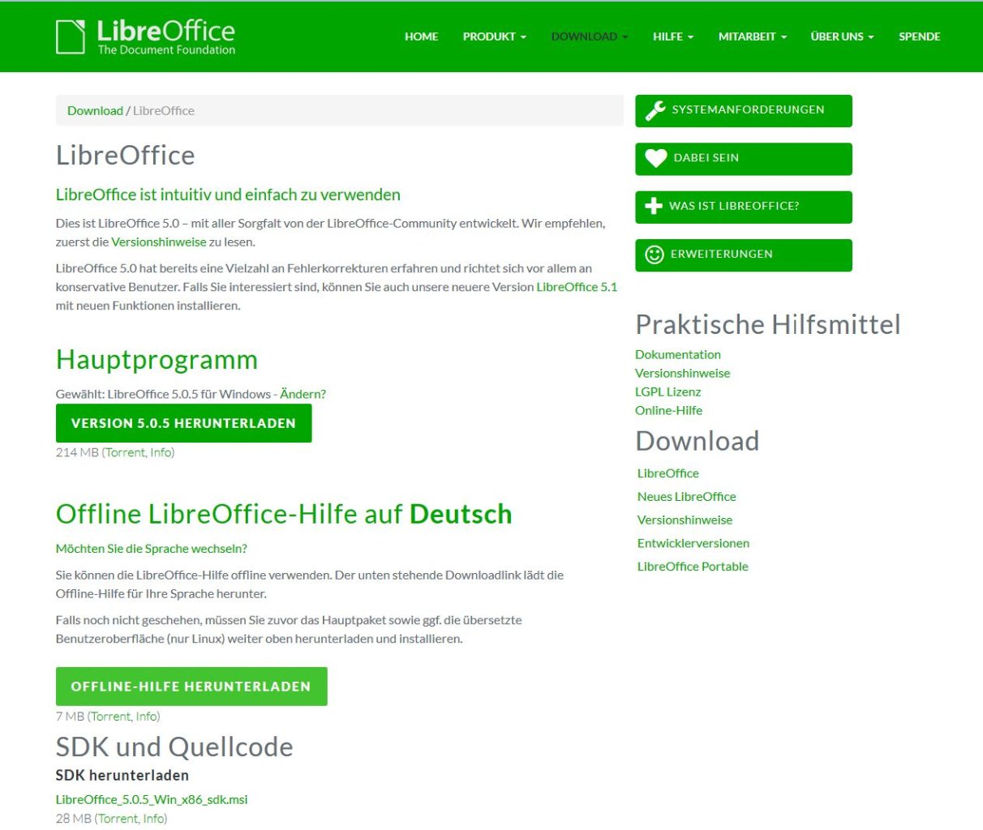Click the SDK und Quellcode heading
Image resolution: width=983 pixels, height=830 pixels.
pyautogui.click(x=174, y=747)
